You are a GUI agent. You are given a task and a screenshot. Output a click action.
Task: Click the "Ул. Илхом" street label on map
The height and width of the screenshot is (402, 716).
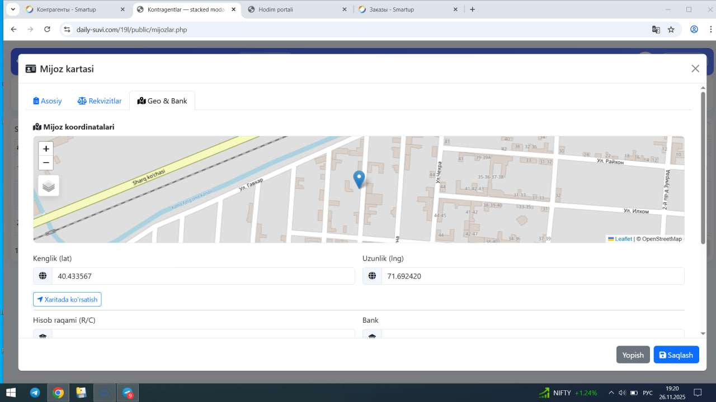[637, 211]
